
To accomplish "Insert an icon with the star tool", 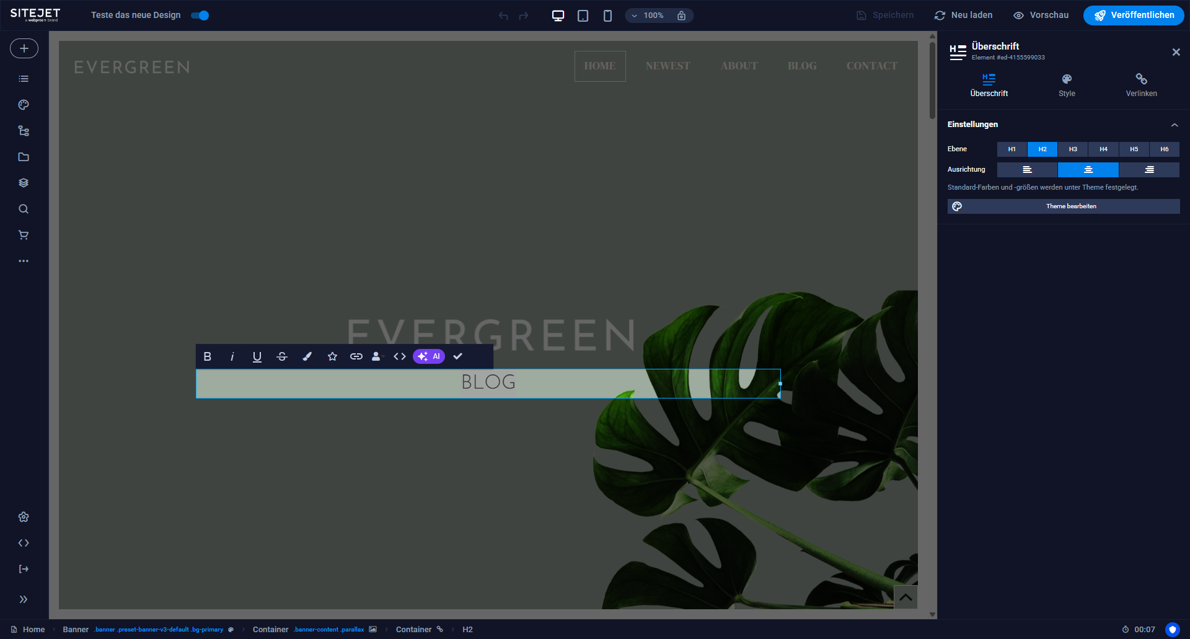I will 332,356.
